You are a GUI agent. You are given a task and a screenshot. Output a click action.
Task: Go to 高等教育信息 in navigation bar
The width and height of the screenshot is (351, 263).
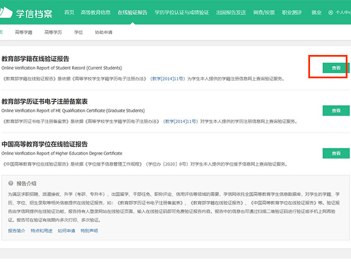(x=96, y=12)
